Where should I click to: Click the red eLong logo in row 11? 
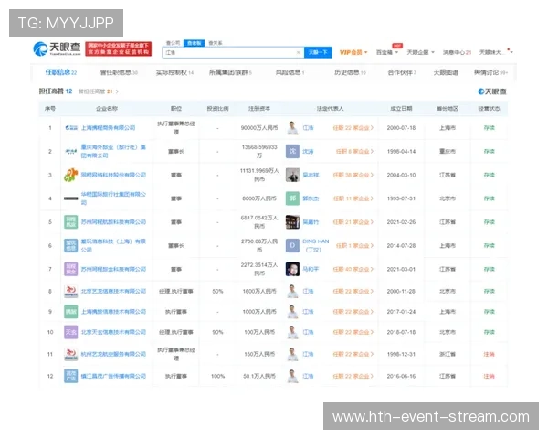[x=71, y=354]
